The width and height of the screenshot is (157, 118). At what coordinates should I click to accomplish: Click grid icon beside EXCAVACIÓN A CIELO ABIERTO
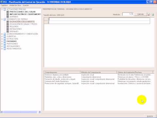[x=8, y=22]
